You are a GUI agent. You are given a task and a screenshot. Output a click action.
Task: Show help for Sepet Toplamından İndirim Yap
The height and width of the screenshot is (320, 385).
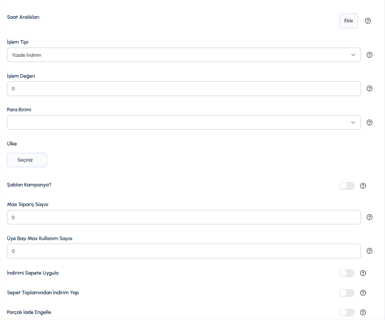[x=363, y=292]
